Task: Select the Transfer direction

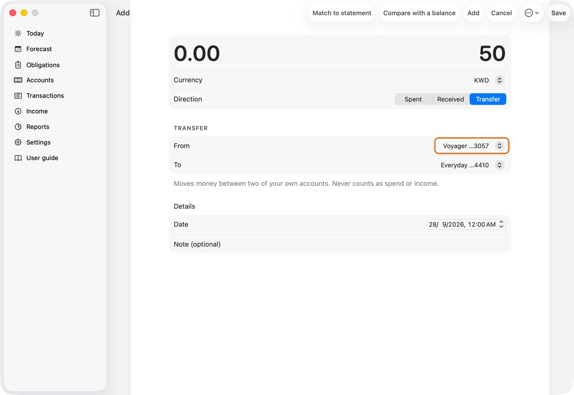Action: 487,99
